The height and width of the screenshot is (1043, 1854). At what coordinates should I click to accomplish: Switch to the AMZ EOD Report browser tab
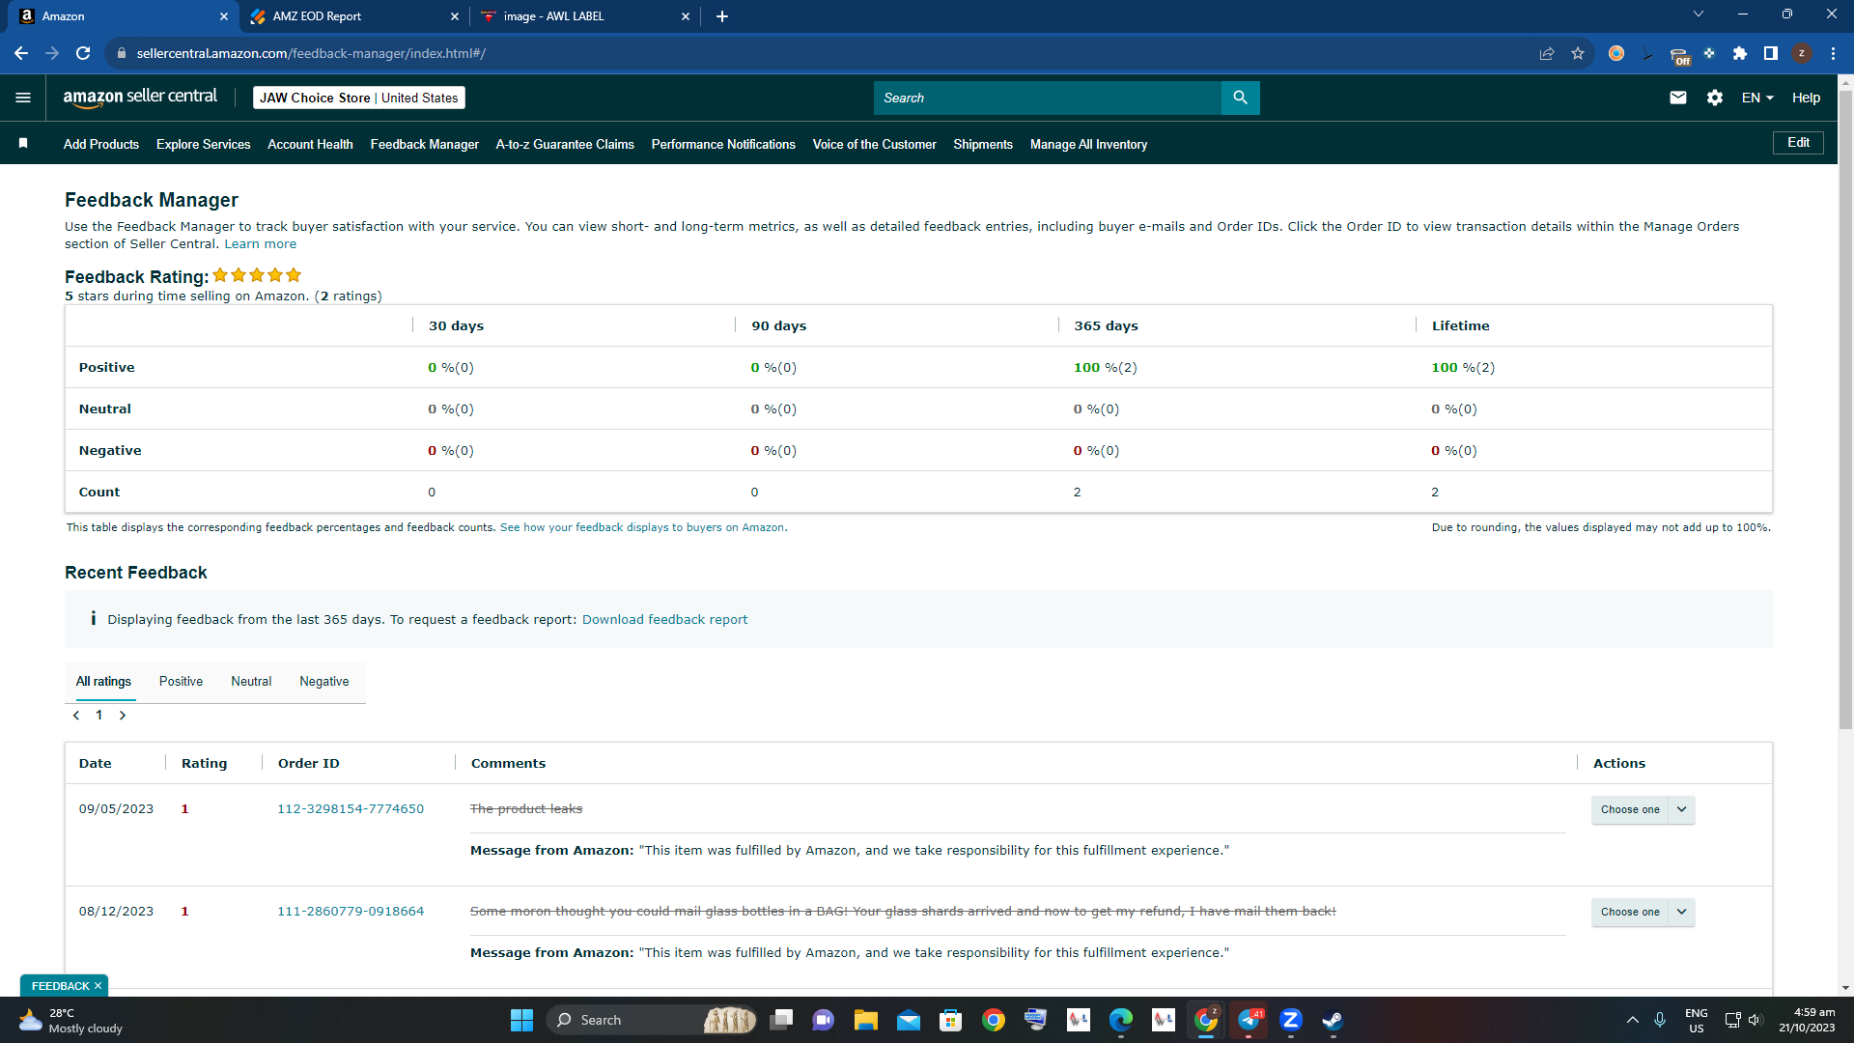pyautogui.click(x=353, y=16)
